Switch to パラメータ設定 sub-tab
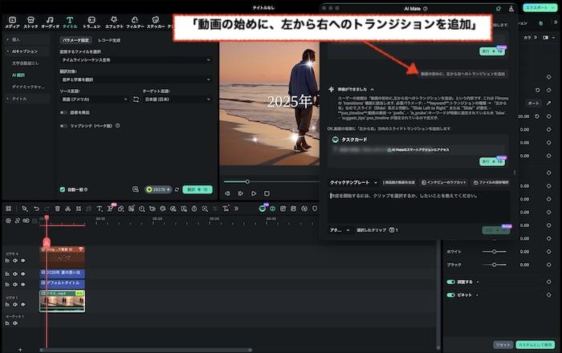Image resolution: width=562 pixels, height=353 pixels. pyautogui.click(x=75, y=40)
